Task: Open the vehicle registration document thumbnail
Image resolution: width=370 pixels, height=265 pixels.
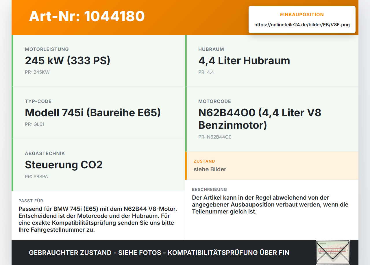Action: (x=333, y=252)
